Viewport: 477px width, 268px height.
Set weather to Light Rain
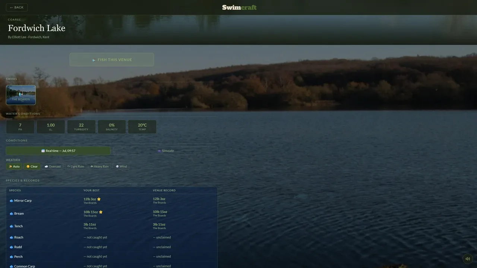click(x=76, y=166)
